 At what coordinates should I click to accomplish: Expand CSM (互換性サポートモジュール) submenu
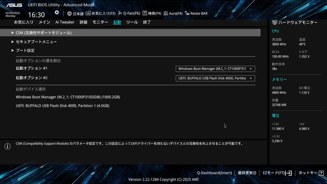(x=43, y=32)
